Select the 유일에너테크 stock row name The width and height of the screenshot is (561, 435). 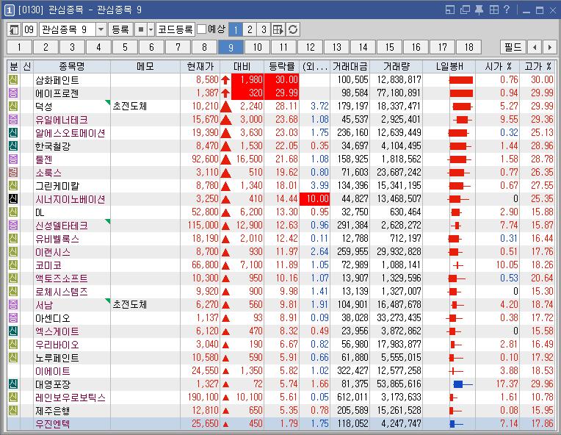tap(62, 120)
